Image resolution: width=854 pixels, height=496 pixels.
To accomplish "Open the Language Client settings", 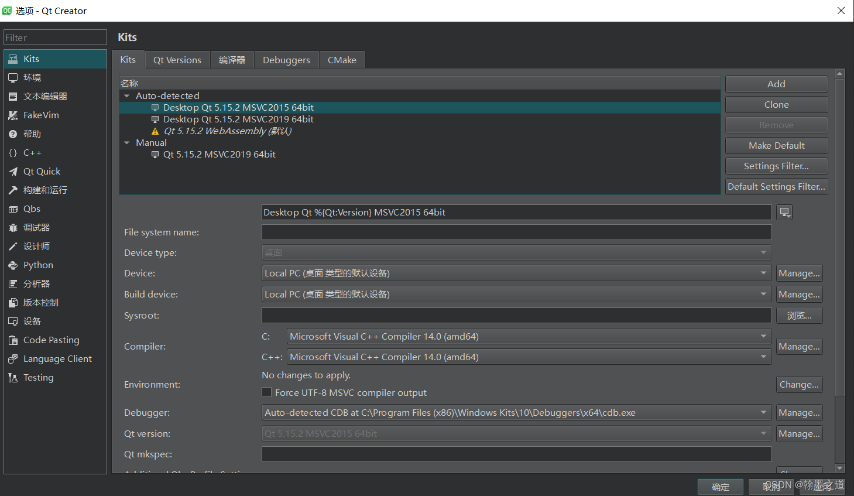I will (x=57, y=358).
